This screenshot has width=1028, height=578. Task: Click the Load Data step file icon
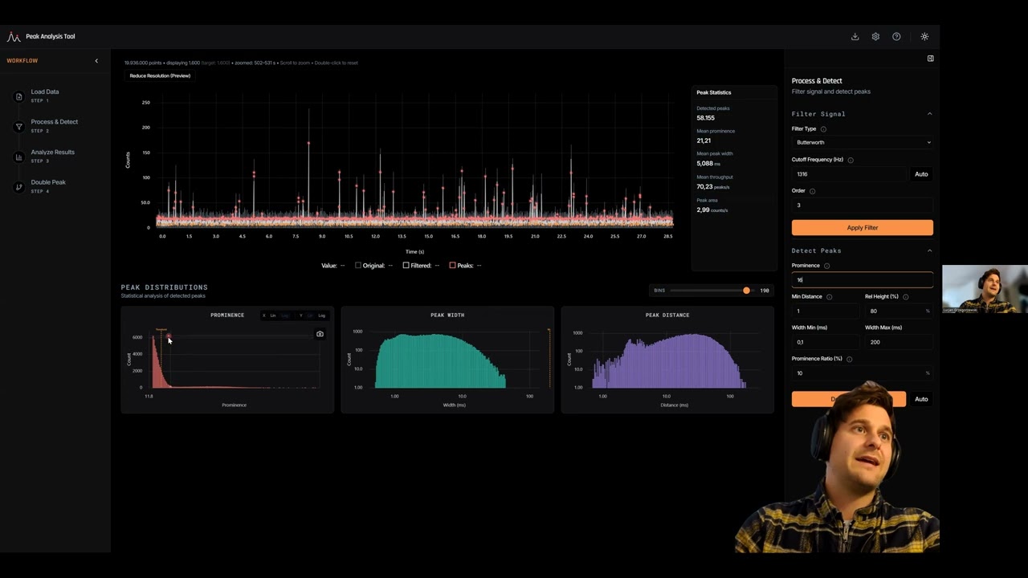(x=18, y=96)
